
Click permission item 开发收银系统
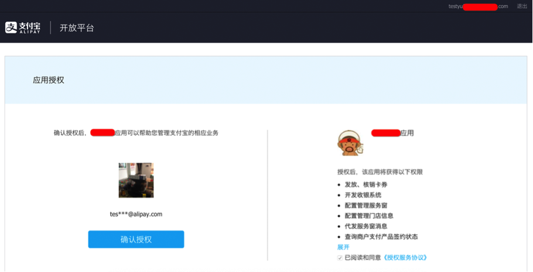tap(363, 195)
